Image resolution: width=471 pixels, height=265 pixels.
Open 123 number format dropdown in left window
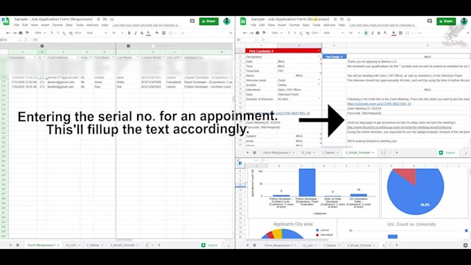pyautogui.click(x=78, y=33)
